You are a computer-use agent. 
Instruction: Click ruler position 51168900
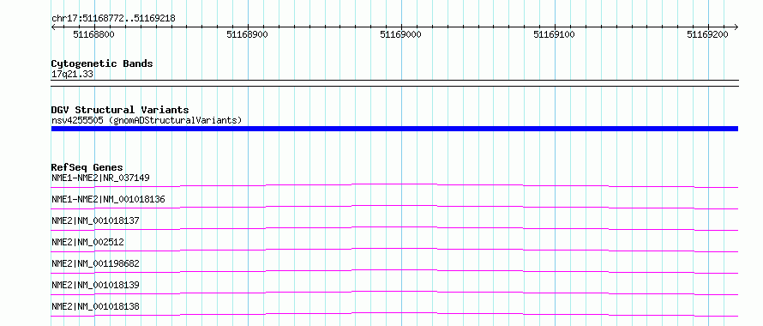247,34
